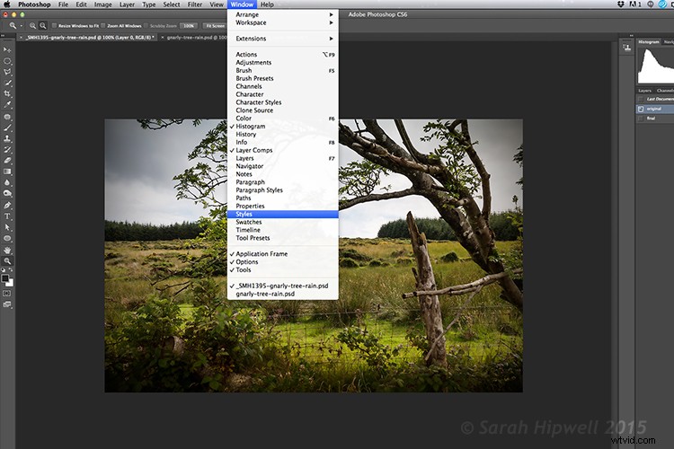Set the foreground color swatch
674x449 pixels.
[5, 278]
